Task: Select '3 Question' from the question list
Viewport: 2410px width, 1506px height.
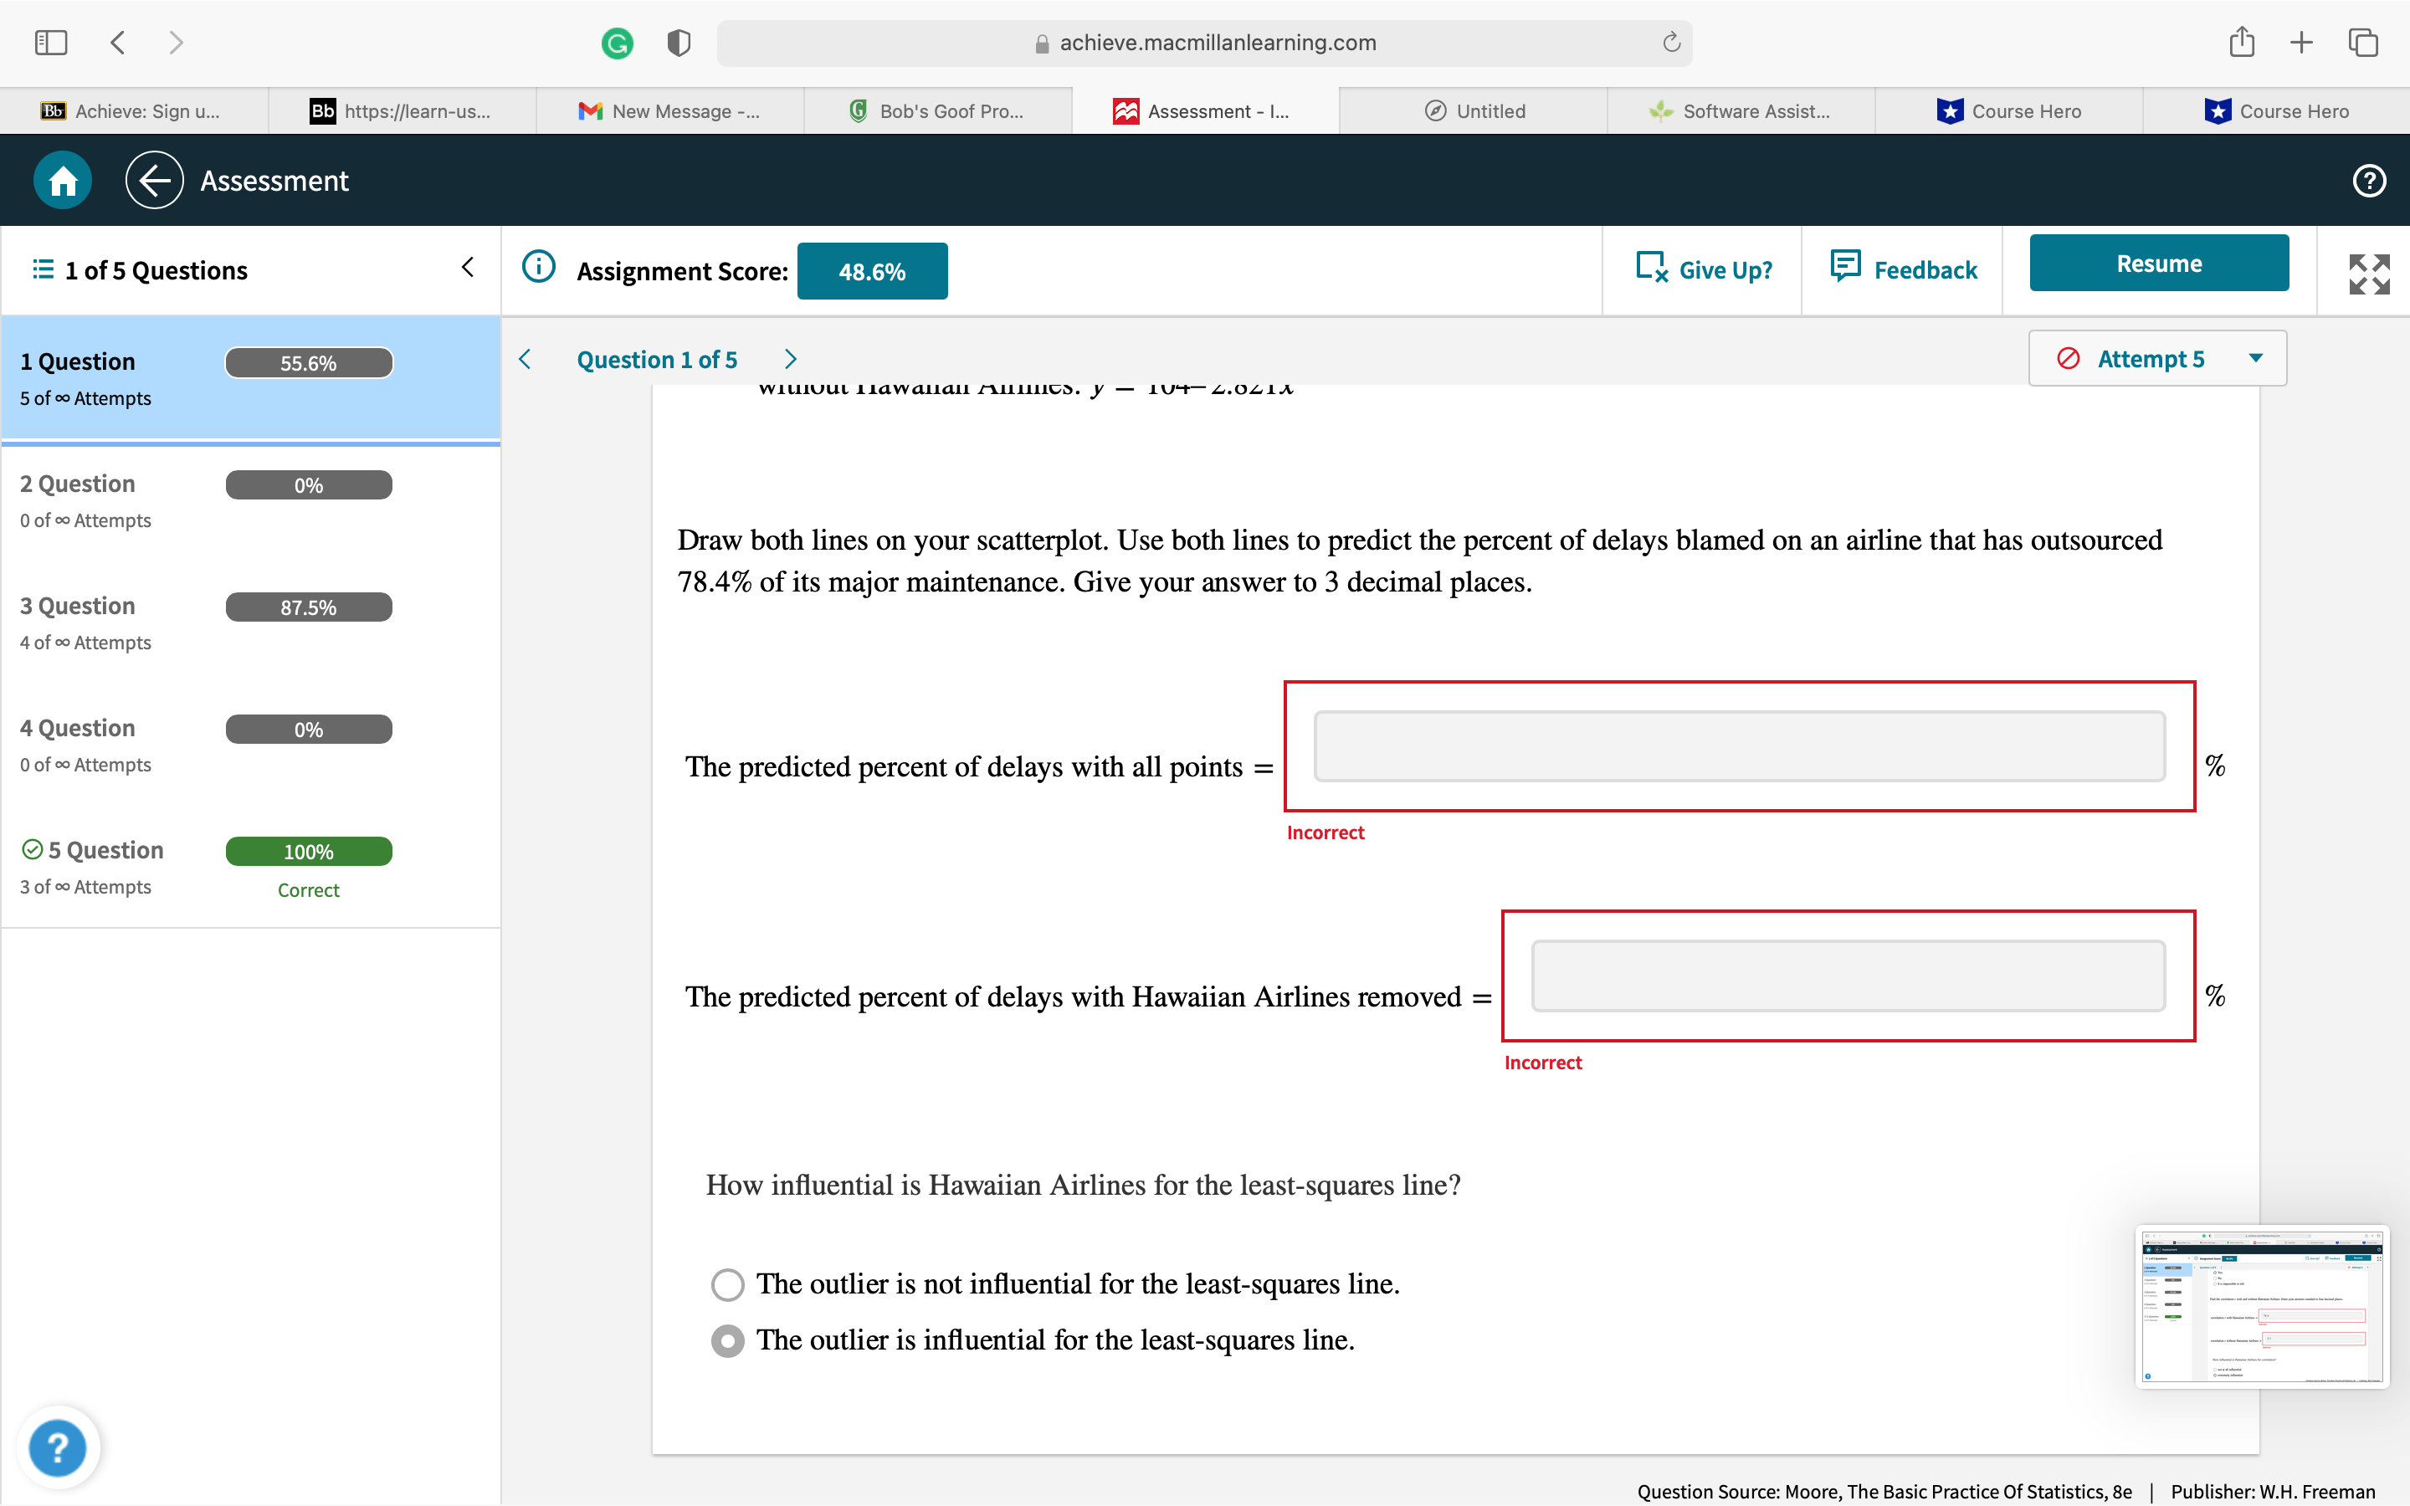Action: (x=78, y=605)
